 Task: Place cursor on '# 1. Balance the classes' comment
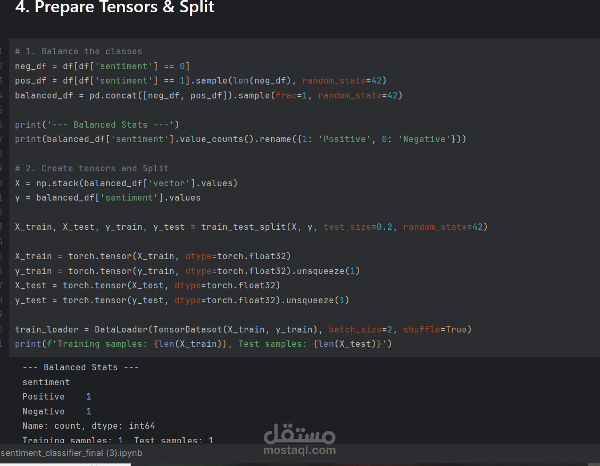(78, 51)
